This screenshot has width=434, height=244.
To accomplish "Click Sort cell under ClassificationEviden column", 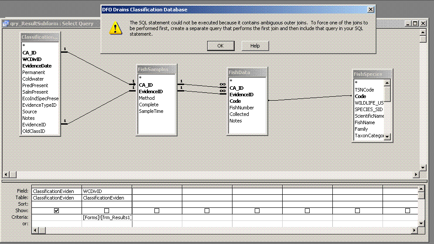I will point(57,204).
